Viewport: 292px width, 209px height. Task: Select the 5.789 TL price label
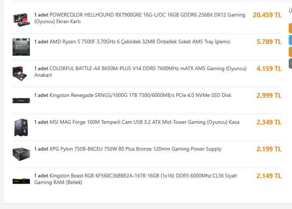(269, 42)
